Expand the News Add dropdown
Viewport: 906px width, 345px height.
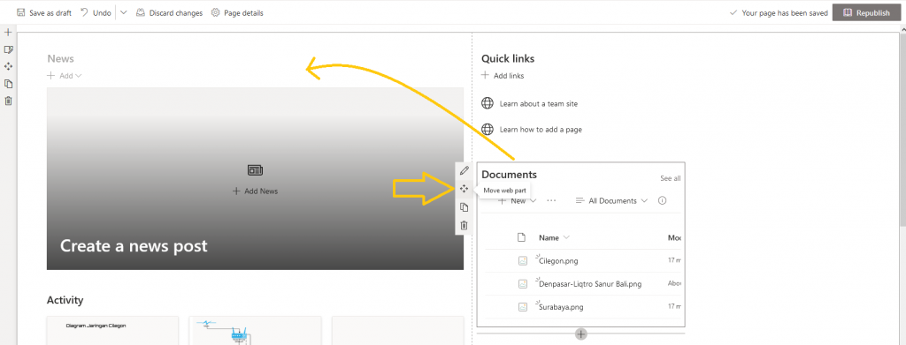(x=65, y=76)
